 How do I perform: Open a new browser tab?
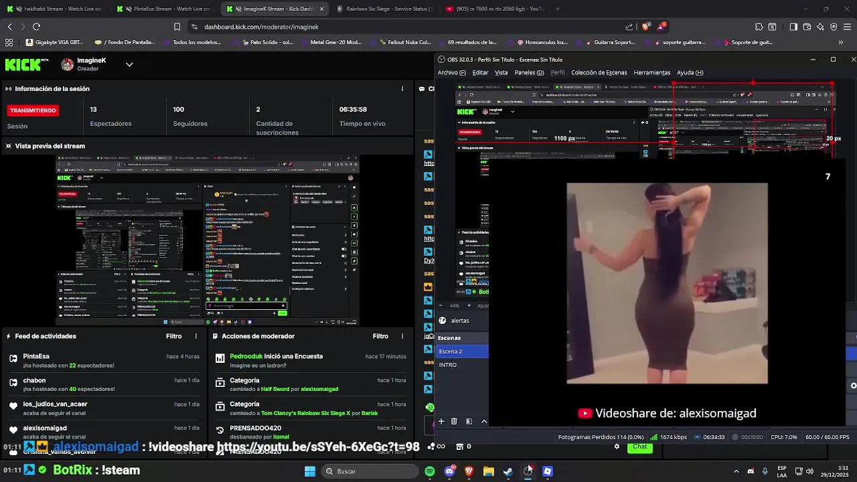click(x=558, y=9)
